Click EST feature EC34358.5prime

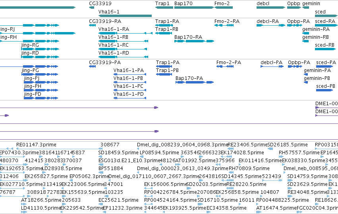click(x=226, y=208)
